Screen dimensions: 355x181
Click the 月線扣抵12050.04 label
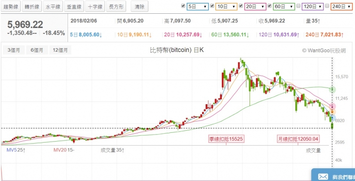[x=299, y=139]
